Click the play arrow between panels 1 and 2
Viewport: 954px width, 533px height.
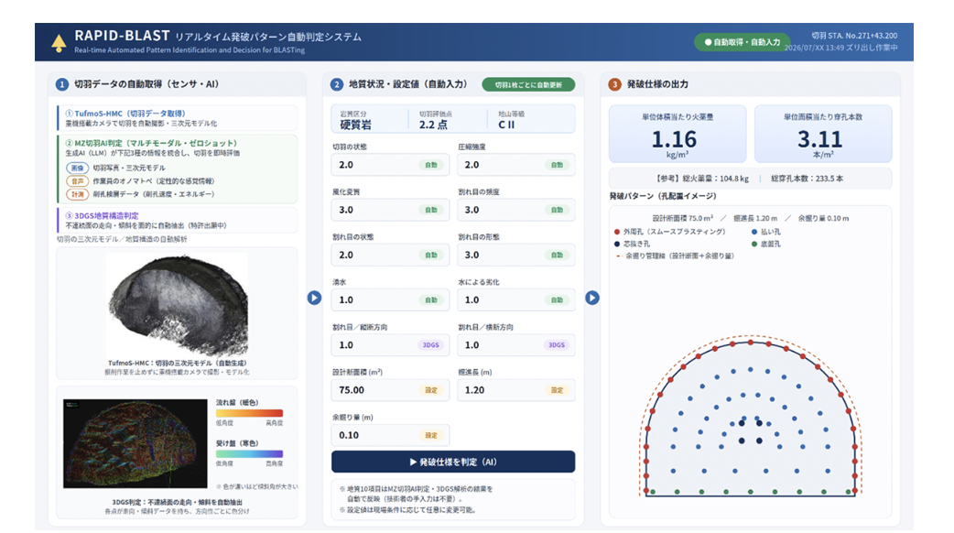coord(314,299)
